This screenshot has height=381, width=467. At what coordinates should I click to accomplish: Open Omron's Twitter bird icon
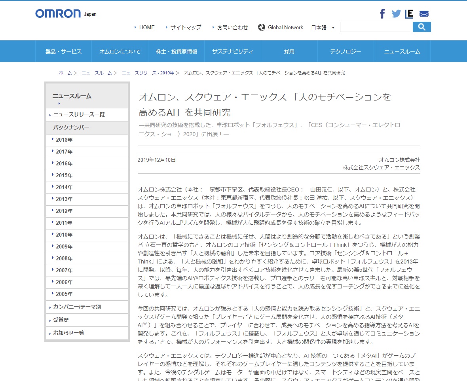(x=396, y=14)
